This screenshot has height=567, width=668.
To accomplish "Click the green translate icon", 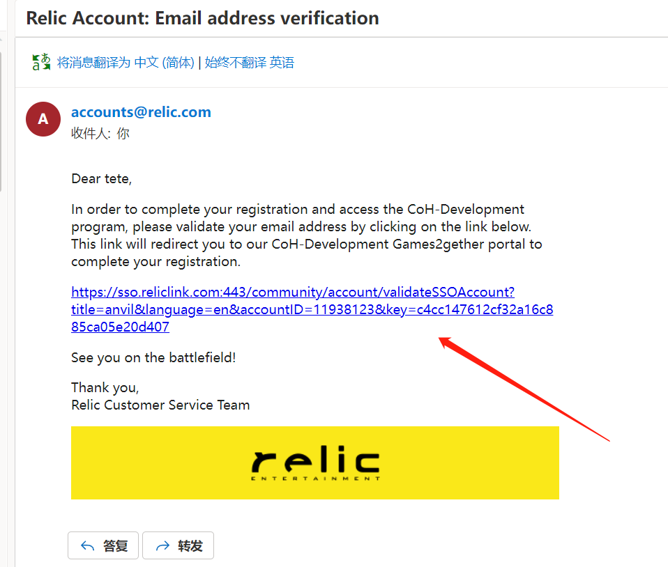I will 41,62.
